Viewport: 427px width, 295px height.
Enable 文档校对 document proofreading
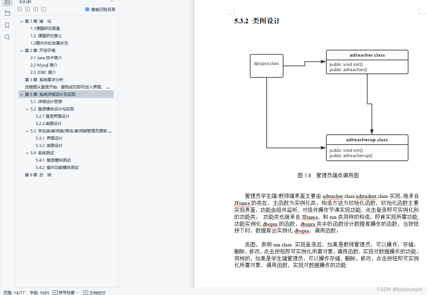[94, 293]
